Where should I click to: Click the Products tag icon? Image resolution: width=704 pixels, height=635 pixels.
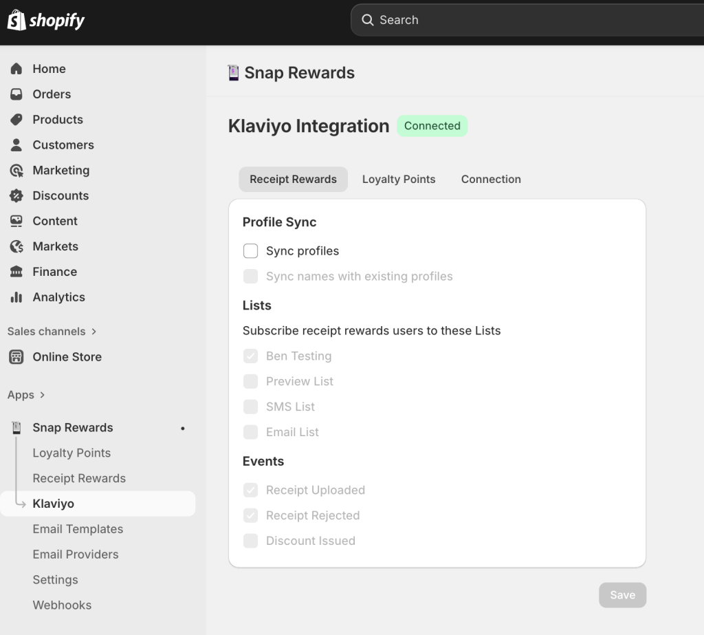point(16,120)
